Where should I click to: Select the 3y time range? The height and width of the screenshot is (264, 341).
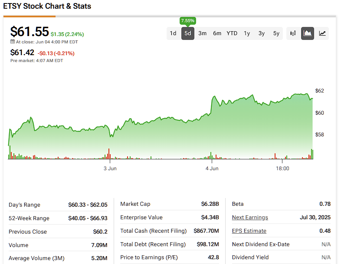[x=262, y=33]
